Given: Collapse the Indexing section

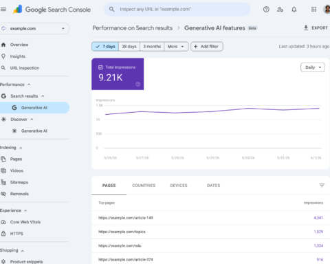Looking at the screenshot, I should [x=21, y=148].
